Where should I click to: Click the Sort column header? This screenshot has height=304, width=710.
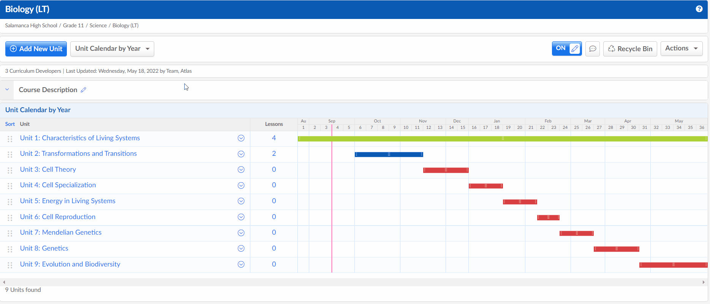pyautogui.click(x=10, y=124)
